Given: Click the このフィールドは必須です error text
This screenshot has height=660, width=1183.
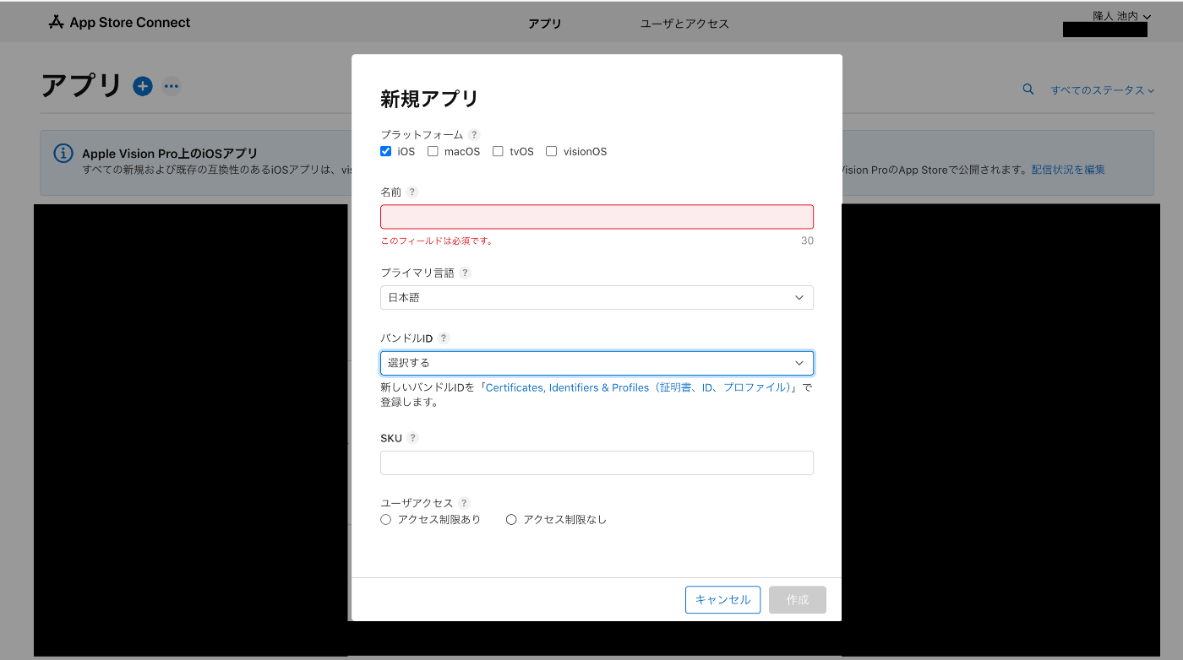Looking at the screenshot, I should (x=436, y=241).
